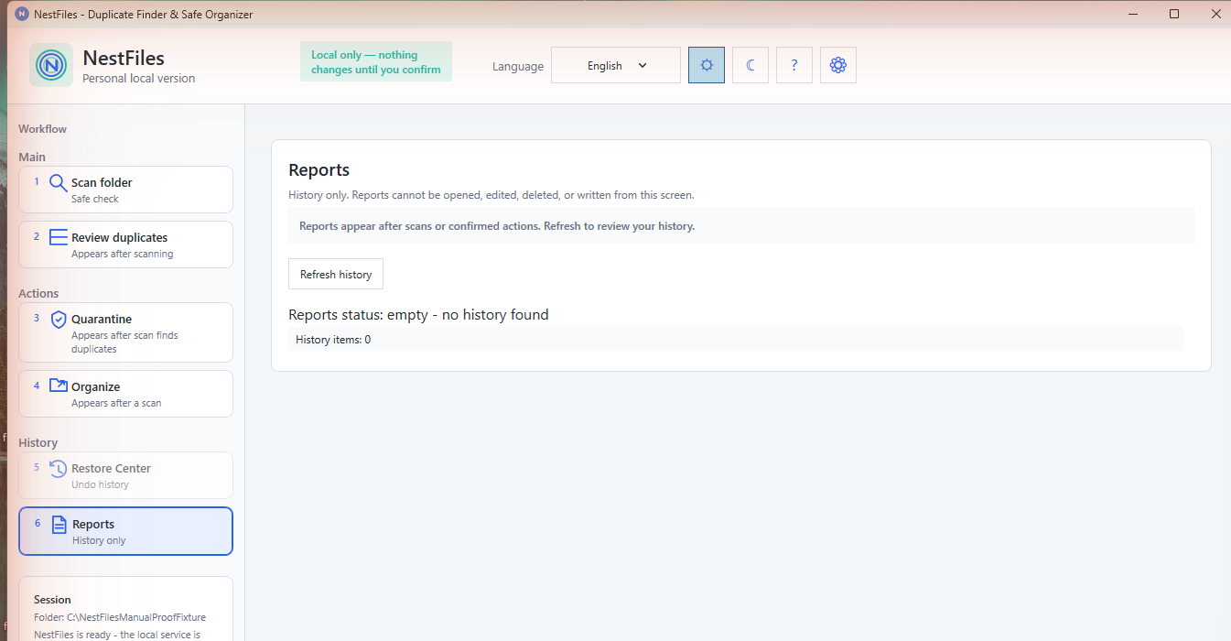Image resolution: width=1231 pixels, height=641 pixels.
Task: Open the Language English dropdown
Action: click(616, 65)
